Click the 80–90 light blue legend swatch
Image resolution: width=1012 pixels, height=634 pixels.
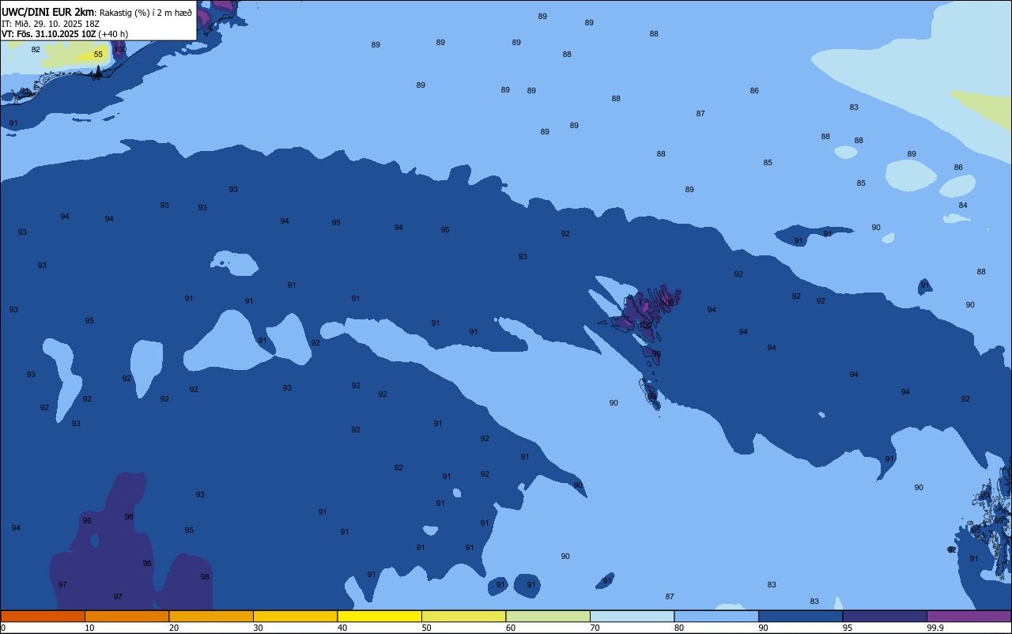pos(716,616)
